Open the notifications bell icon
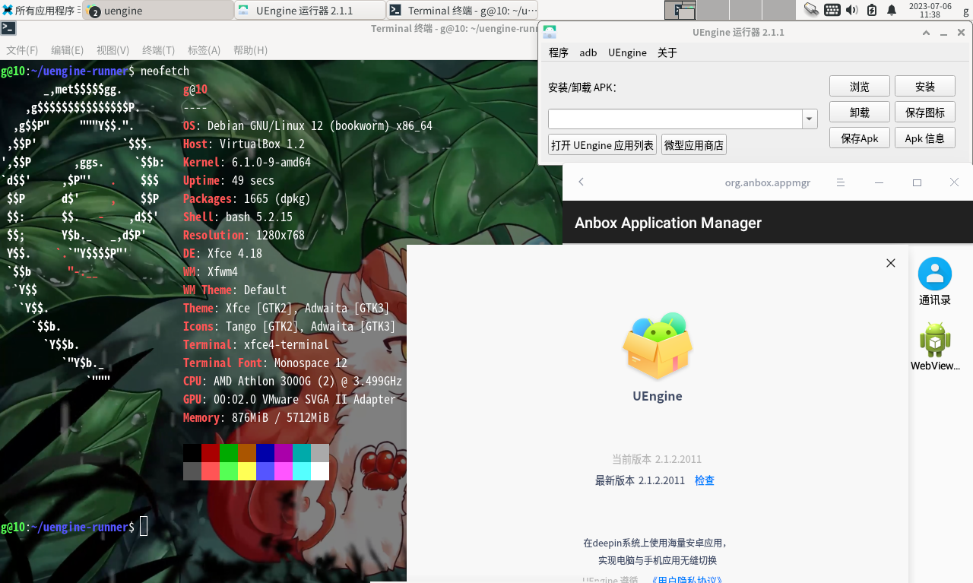 [x=892, y=10]
